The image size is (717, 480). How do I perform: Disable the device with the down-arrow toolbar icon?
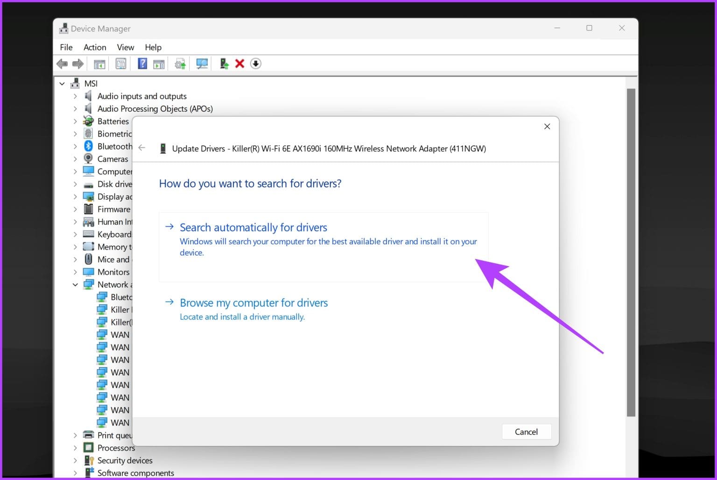tap(256, 64)
